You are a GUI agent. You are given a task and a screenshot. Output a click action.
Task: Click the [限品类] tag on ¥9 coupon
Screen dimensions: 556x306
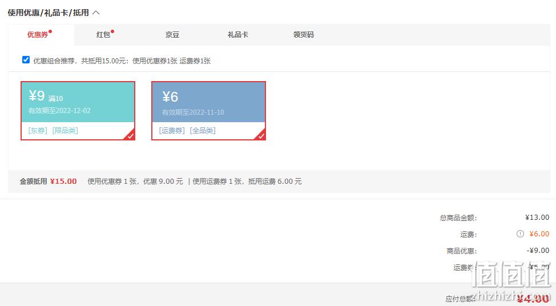(x=65, y=131)
